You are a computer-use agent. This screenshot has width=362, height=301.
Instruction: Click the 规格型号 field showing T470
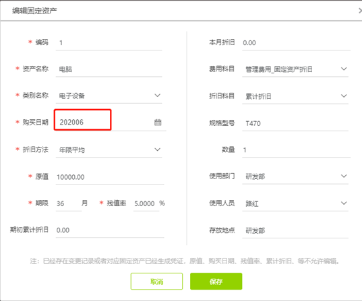tap(295, 124)
